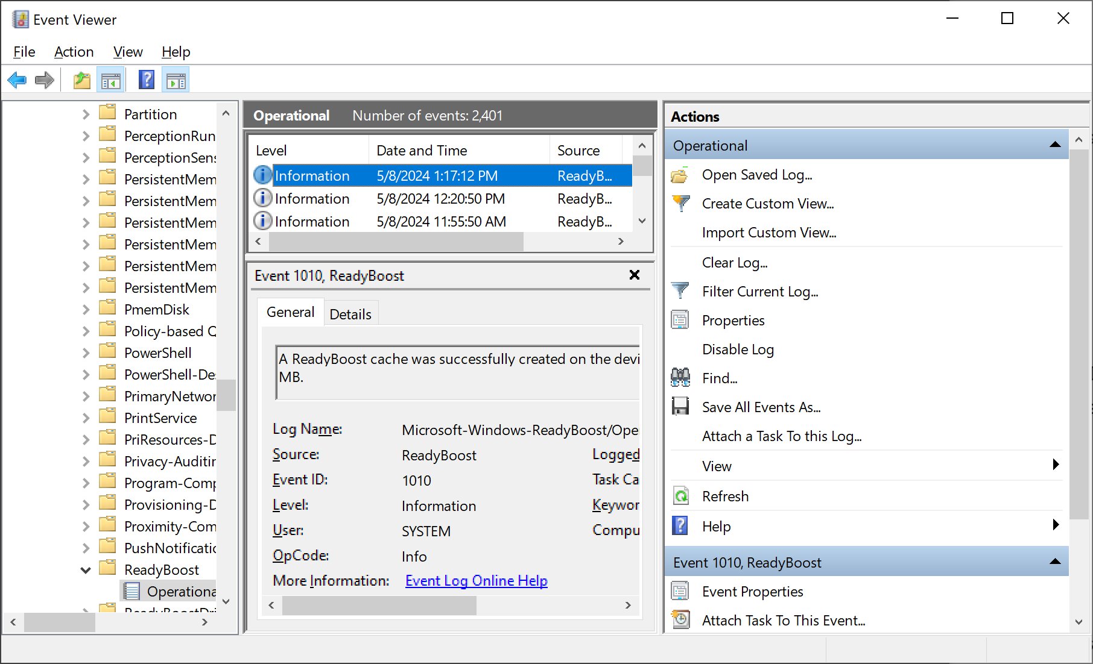Select the Policy-based tree item
Screen dimensions: 1093x664
point(170,331)
